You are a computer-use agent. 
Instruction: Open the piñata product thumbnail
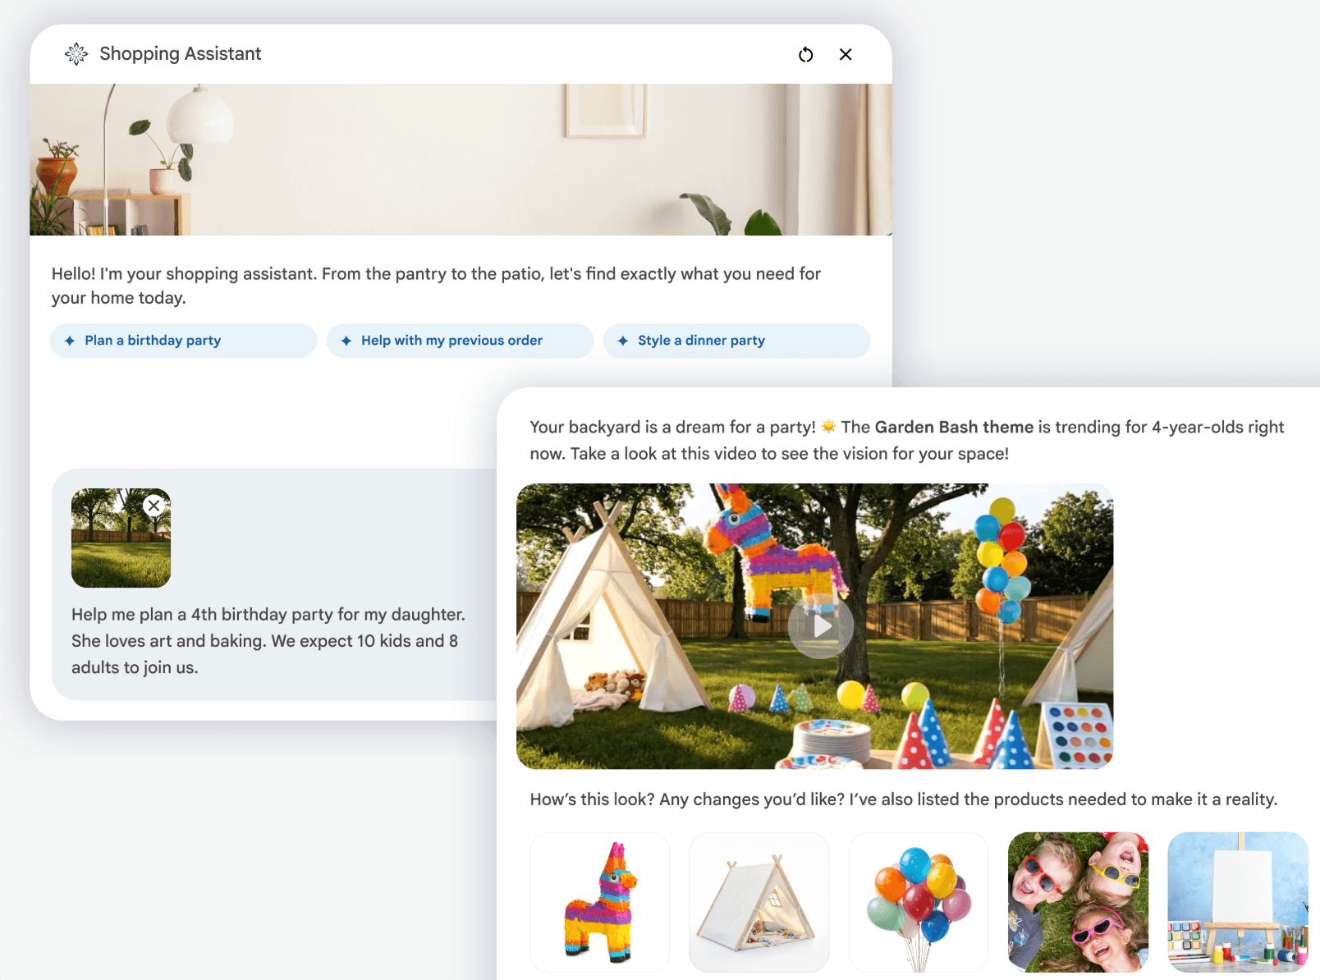600,902
